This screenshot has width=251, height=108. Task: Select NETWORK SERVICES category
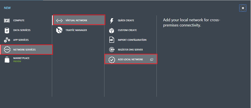point(24,50)
